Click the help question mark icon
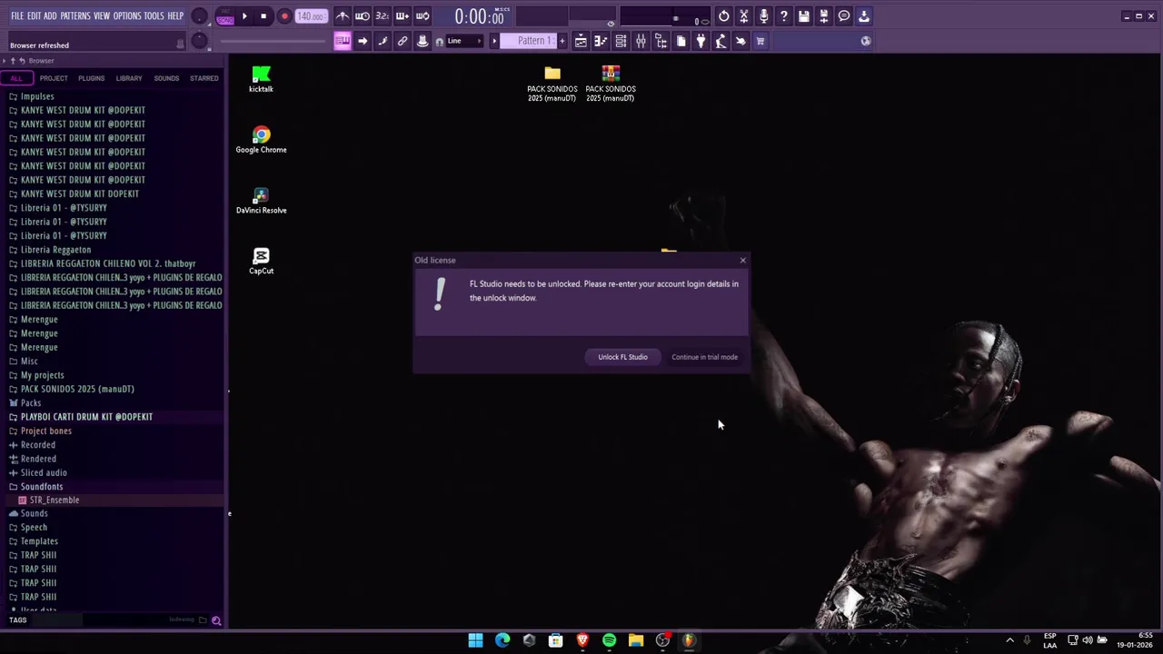 (784, 16)
